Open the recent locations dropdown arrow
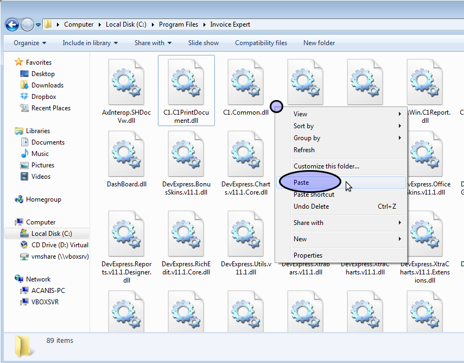Viewport: 464px width, 363px height. pyautogui.click(x=38, y=25)
